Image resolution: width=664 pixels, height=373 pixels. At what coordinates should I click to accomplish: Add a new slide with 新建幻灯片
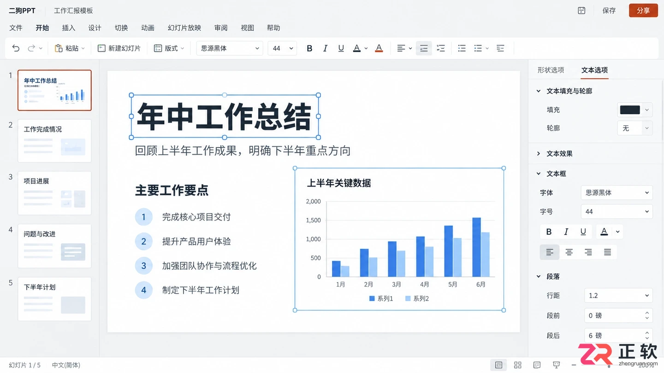click(119, 48)
